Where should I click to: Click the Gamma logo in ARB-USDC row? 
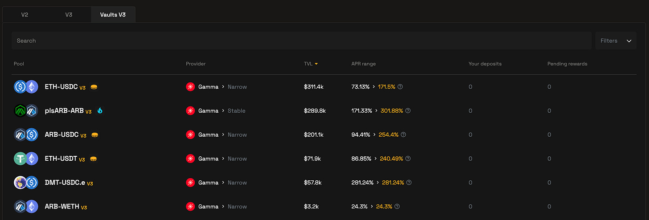(x=190, y=134)
